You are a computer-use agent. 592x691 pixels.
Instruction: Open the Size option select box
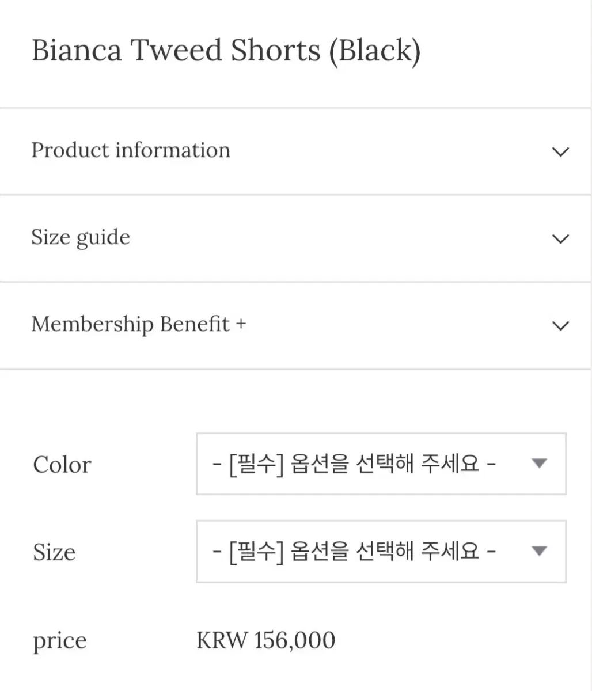pyautogui.click(x=381, y=552)
